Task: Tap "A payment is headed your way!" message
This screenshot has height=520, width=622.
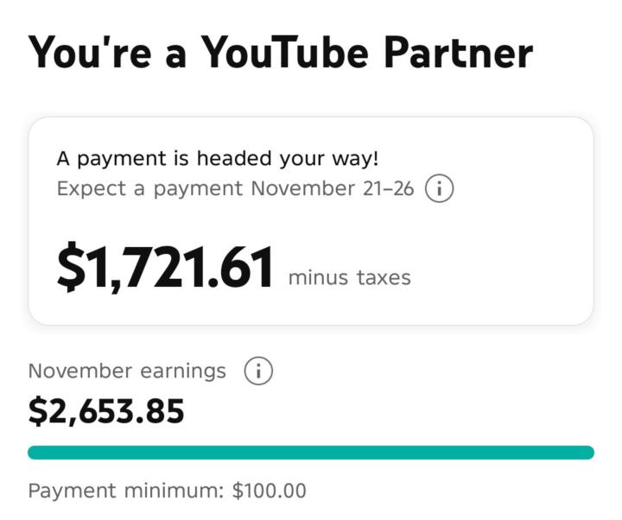Action: coord(218,159)
